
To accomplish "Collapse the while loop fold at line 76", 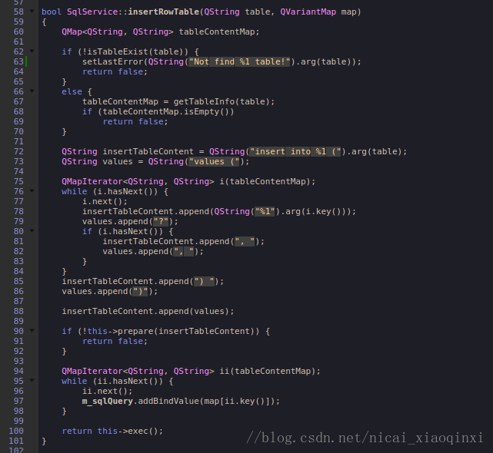I will coord(32,190).
